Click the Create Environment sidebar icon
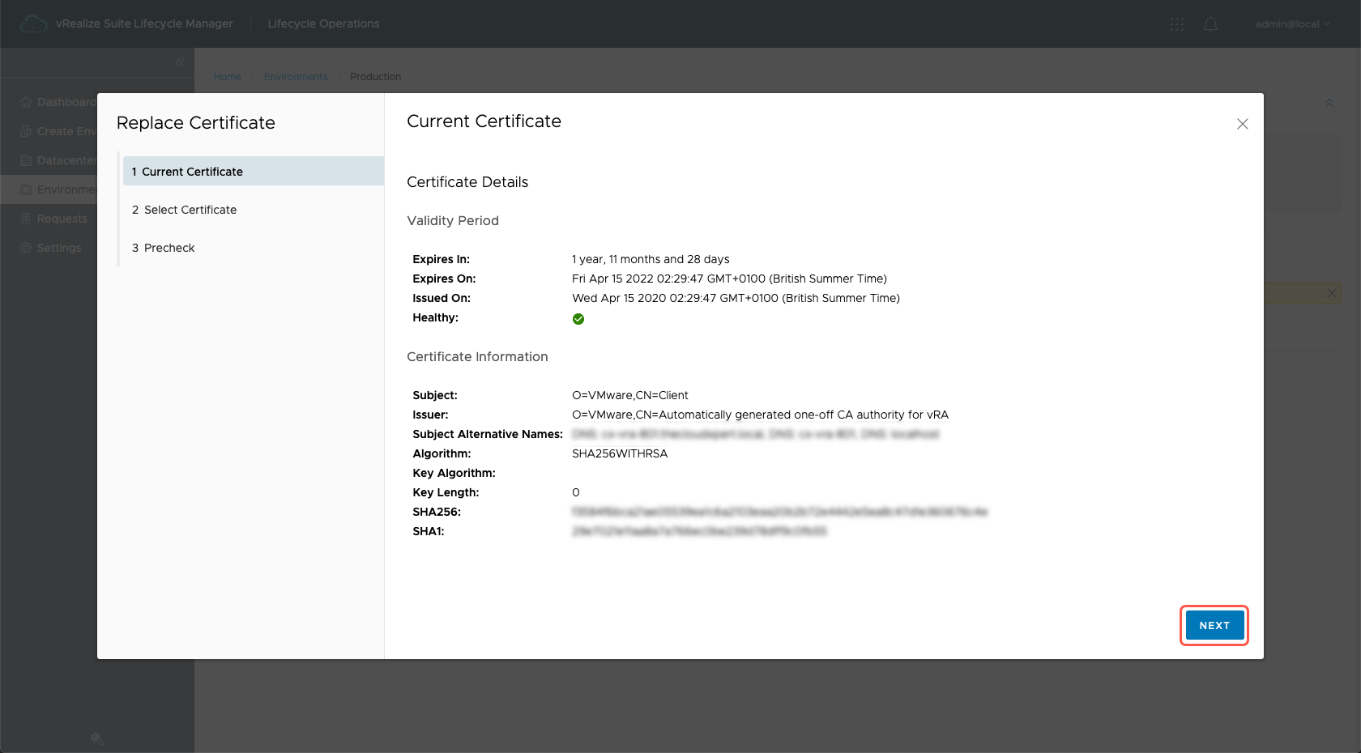This screenshot has width=1361, height=753. 26,131
